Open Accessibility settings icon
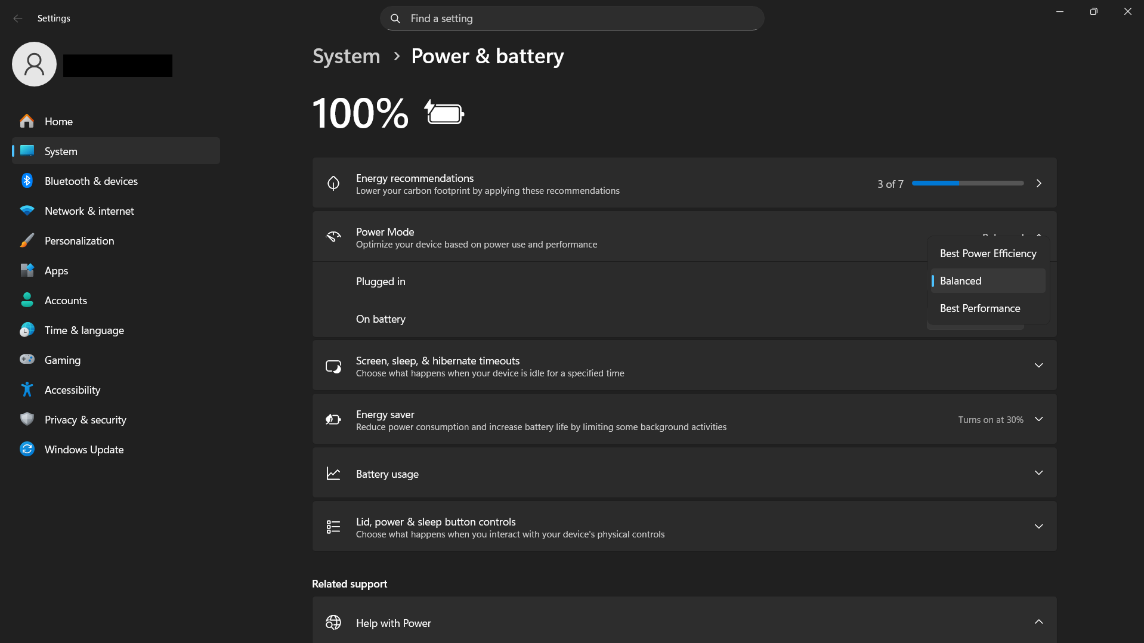The image size is (1144, 643). click(x=27, y=389)
